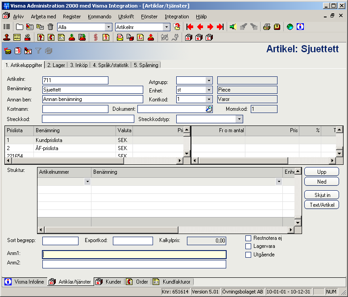
Task: Click the yellow envelope with red arrow icon
Action: tap(8, 51)
